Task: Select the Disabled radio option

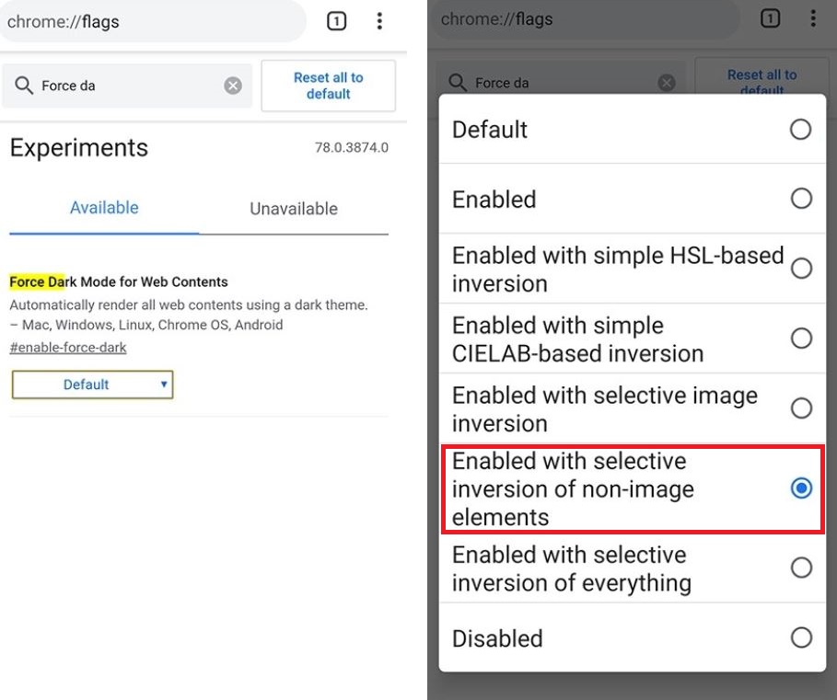Action: point(633,637)
